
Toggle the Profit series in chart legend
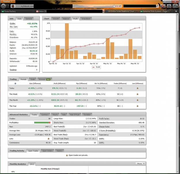click(96, 67)
